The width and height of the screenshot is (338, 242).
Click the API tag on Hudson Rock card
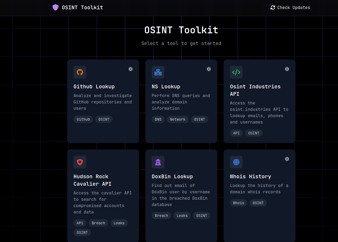[80, 223]
